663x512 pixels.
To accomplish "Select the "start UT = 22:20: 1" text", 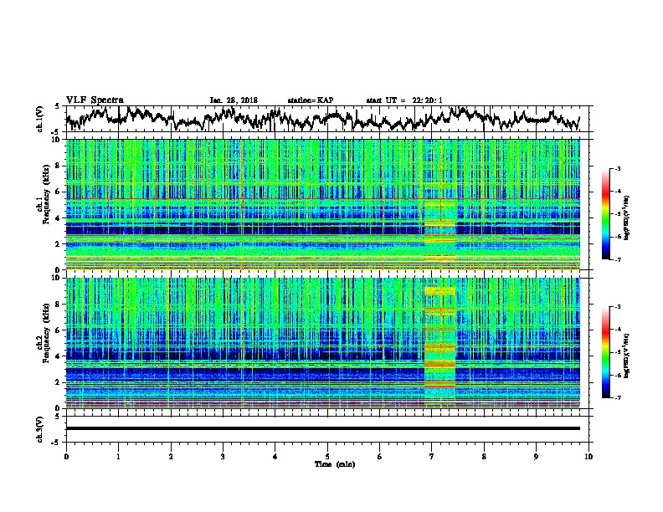I will click(404, 100).
